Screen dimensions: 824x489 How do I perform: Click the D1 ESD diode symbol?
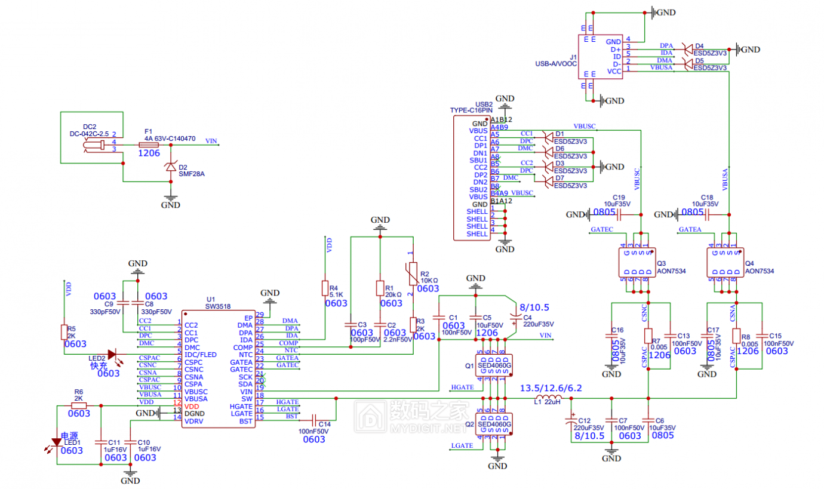(546, 137)
